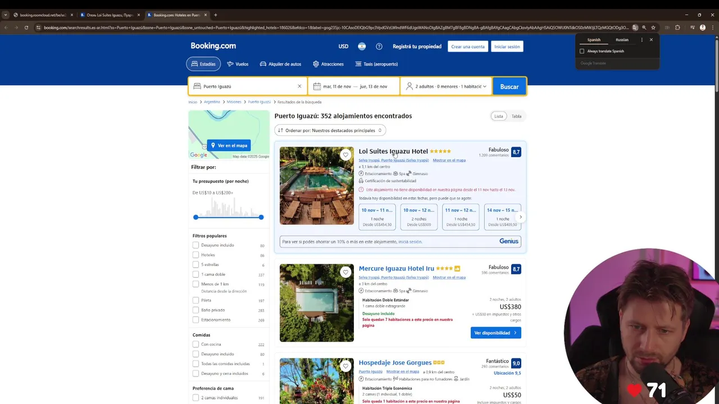The height and width of the screenshot is (404, 719).
Task: Click the Booking.com logo
Action: pyautogui.click(x=213, y=46)
